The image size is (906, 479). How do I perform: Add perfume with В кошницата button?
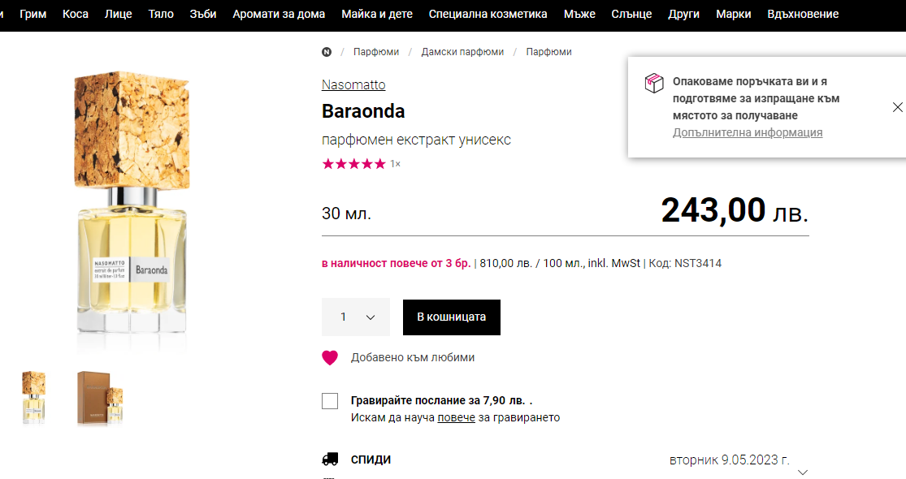452,317
